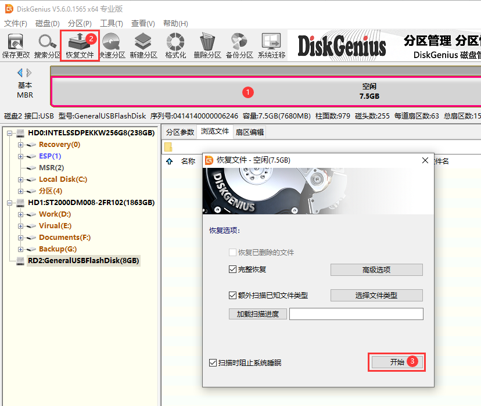
Task: Collapse the HD0 INTELSSD disk node
Action: click(9, 133)
